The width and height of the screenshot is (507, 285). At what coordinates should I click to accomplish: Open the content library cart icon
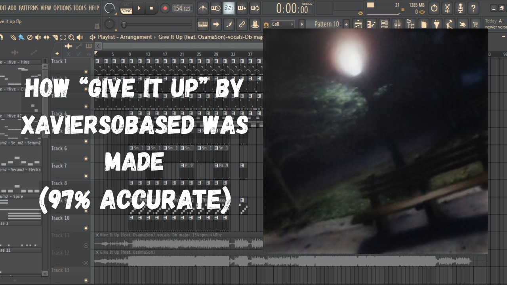[x=476, y=24]
